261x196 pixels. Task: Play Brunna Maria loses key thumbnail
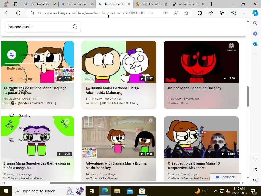(119, 137)
